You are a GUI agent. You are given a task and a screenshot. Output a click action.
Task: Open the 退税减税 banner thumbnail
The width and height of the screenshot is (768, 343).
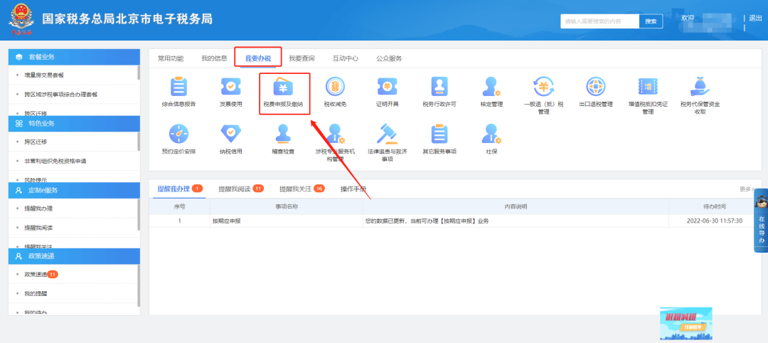[686, 323]
